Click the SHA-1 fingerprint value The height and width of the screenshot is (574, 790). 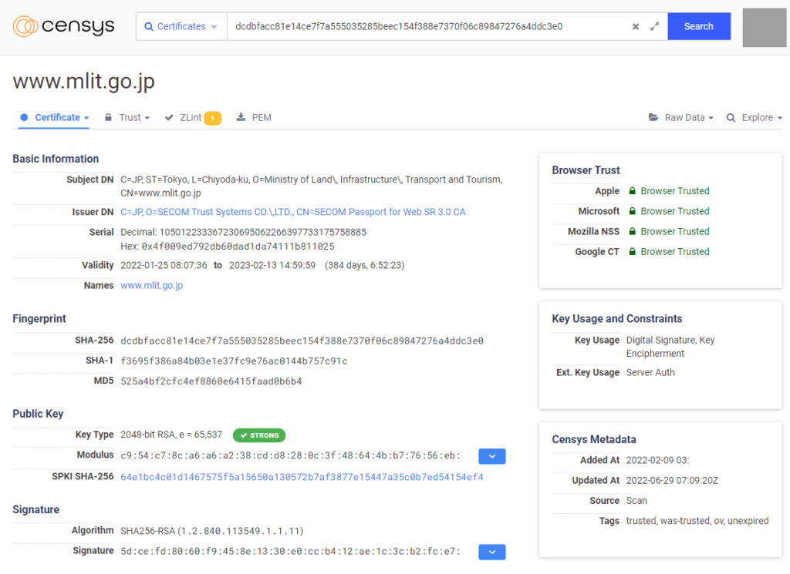[x=234, y=361]
